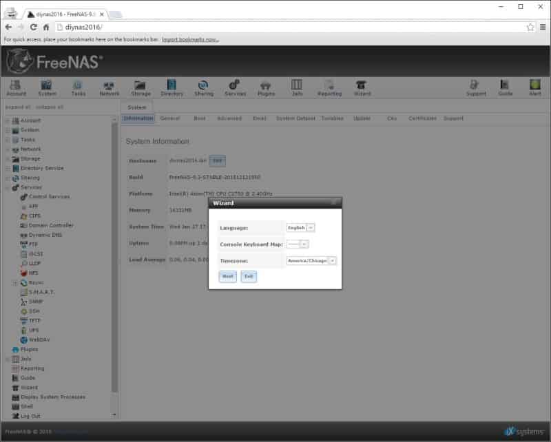Screen dimensions: 551x442
Task: Click the Import bookmarks now link
Action: pyautogui.click(x=190, y=39)
